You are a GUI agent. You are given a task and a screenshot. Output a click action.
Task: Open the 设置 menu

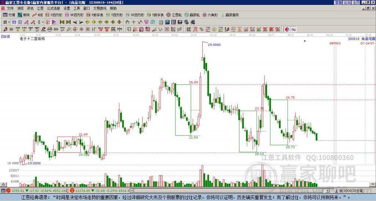coord(67,8)
